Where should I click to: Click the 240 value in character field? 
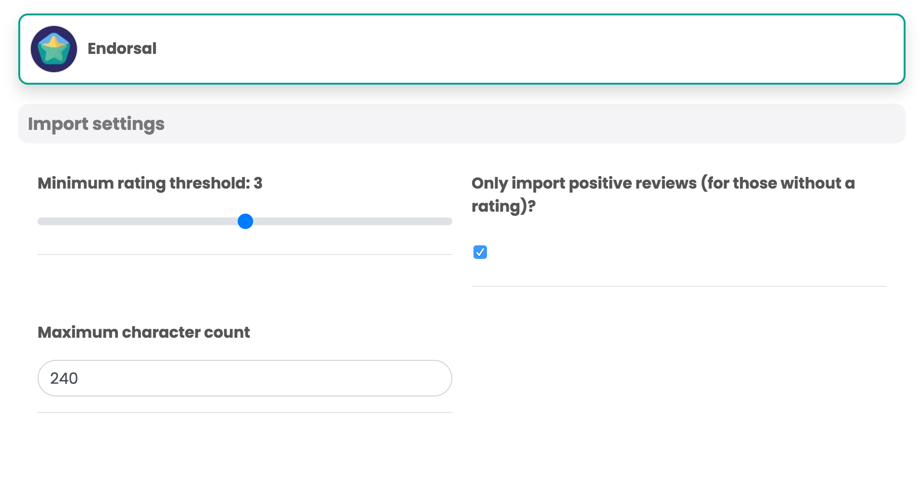tap(64, 379)
